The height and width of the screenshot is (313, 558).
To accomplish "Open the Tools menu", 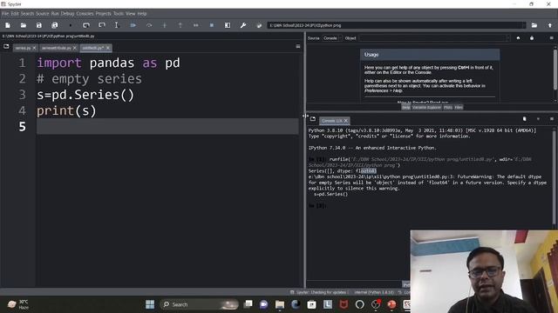I will pos(119,14).
